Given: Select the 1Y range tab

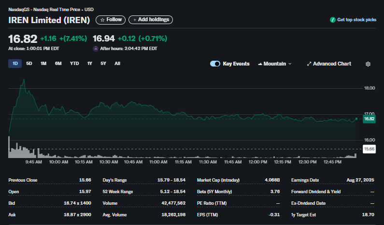Looking at the screenshot, I should [x=90, y=64].
